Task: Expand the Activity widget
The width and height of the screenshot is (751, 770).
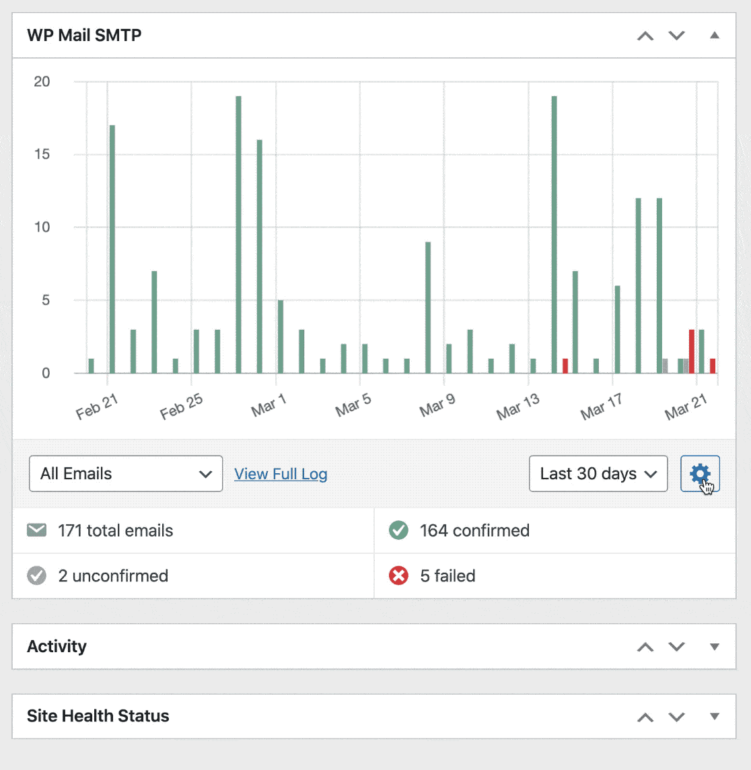Action: pos(714,647)
